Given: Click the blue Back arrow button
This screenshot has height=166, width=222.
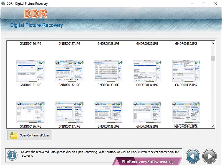Looking at the screenshot, I should click(x=193, y=156).
